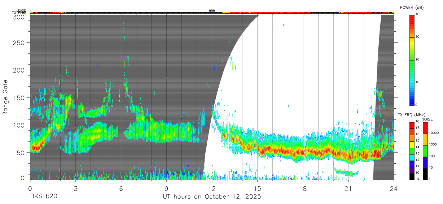This screenshot has width=443, height=204.
Task: Click the noise legend label 10000
Action: pyautogui.click(x=434, y=133)
